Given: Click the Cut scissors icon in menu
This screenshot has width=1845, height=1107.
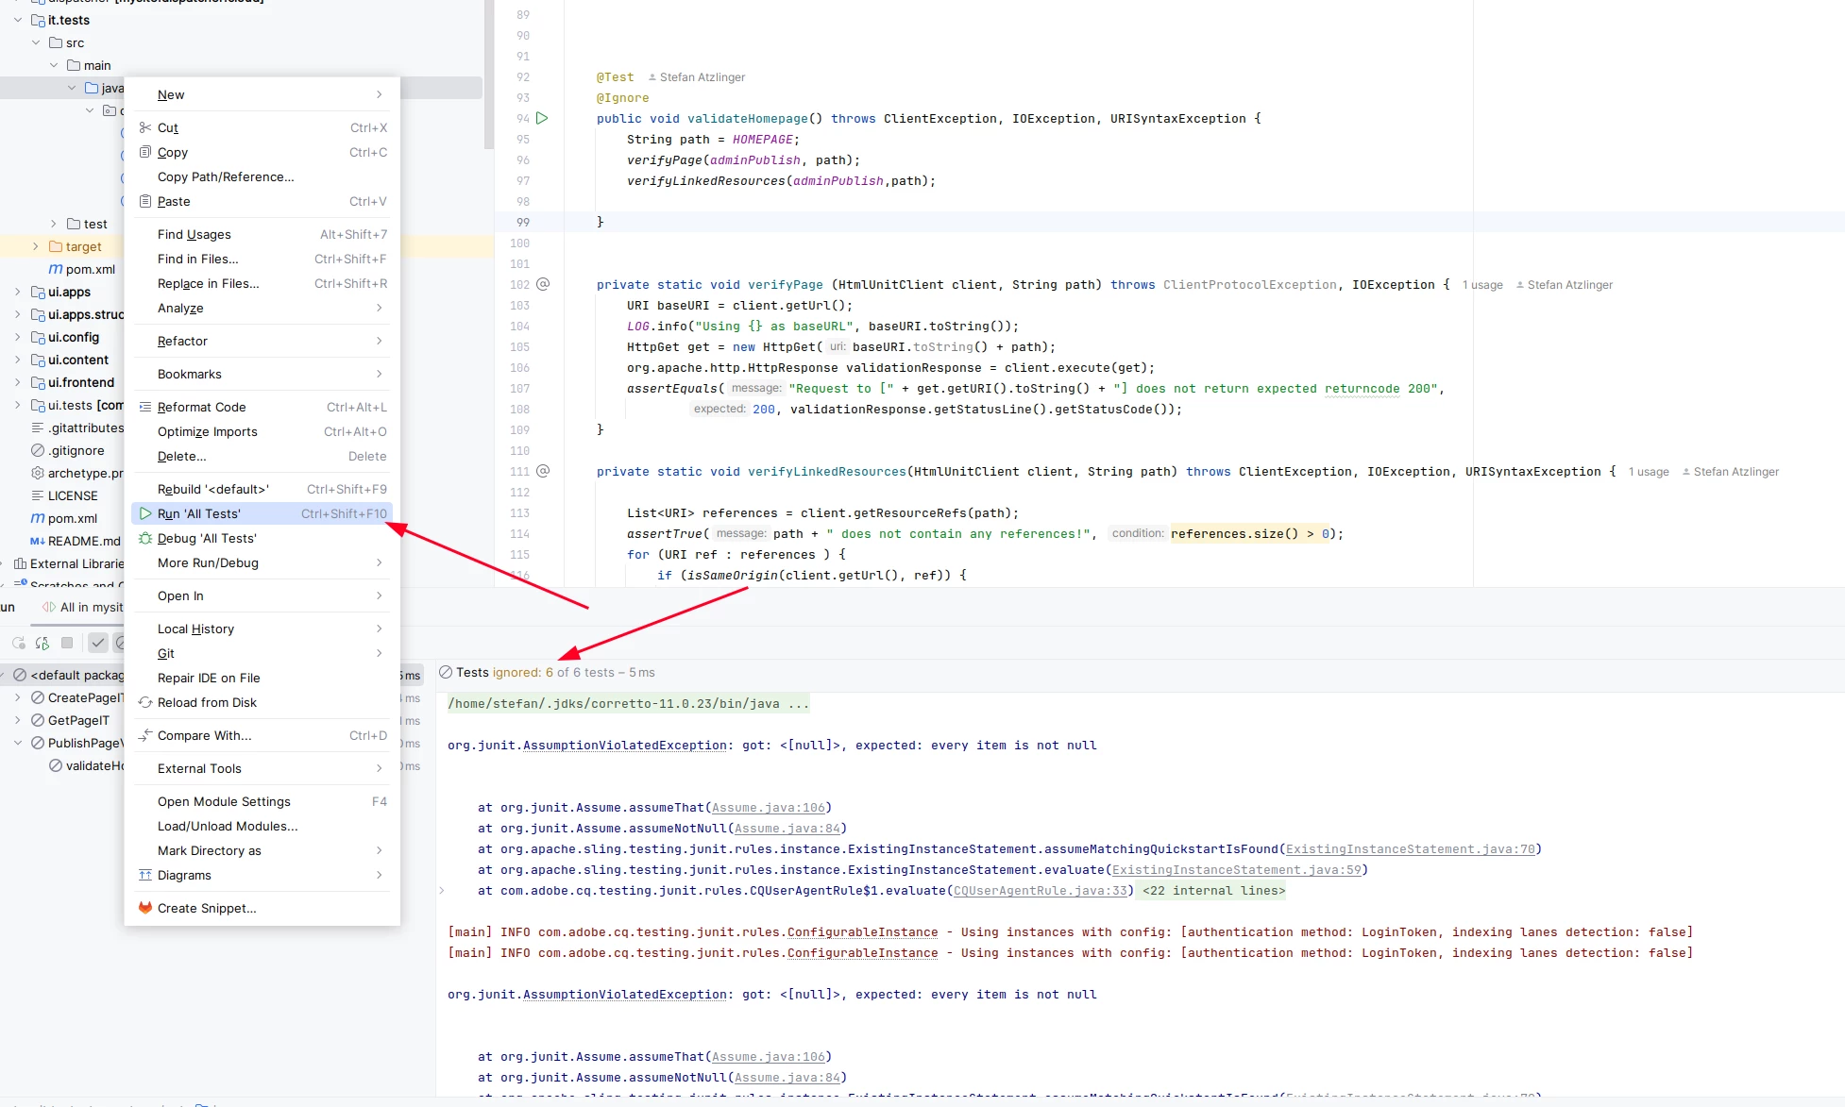Looking at the screenshot, I should click(x=145, y=127).
